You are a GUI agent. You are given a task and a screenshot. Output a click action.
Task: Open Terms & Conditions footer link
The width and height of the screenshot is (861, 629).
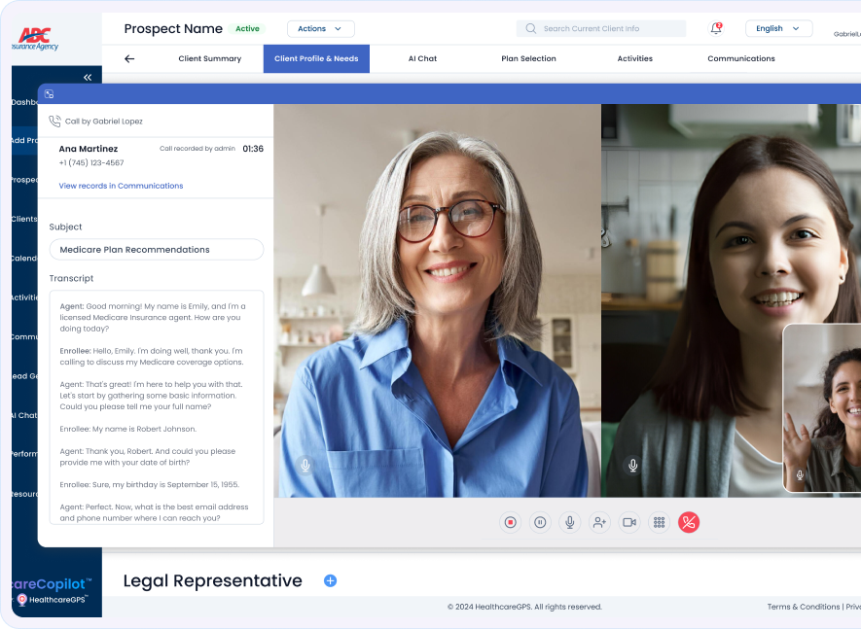pyautogui.click(x=803, y=607)
